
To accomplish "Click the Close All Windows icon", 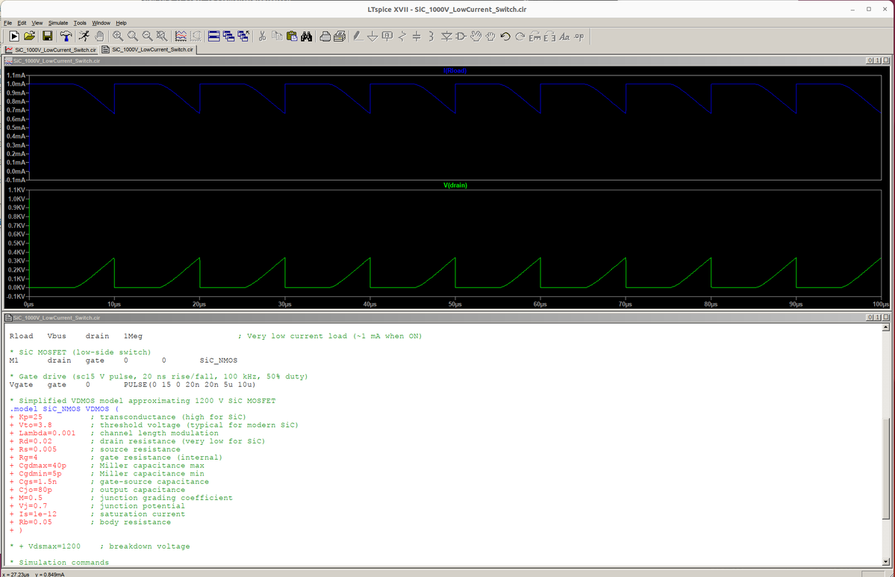I will (x=244, y=37).
